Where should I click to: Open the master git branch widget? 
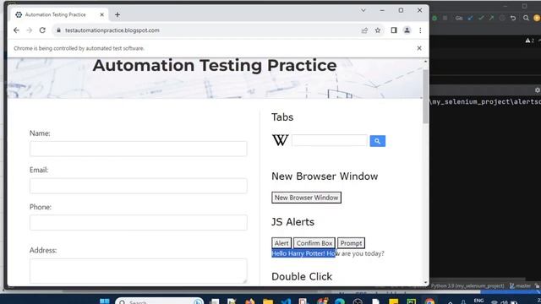pyautogui.click(x=521, y=286)
